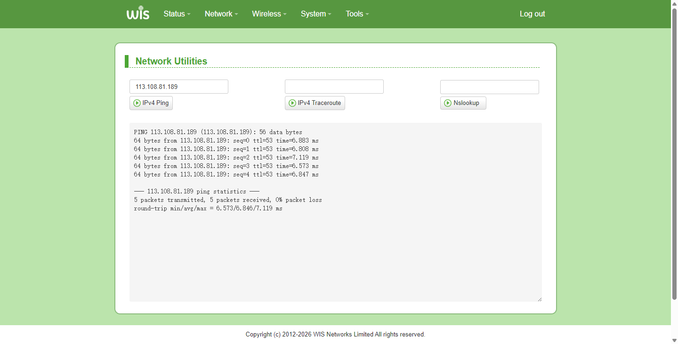Click the seq=3 ping reply line
Image resolution: width=678 pixels, height=344 pixels.
click(226, 166)
